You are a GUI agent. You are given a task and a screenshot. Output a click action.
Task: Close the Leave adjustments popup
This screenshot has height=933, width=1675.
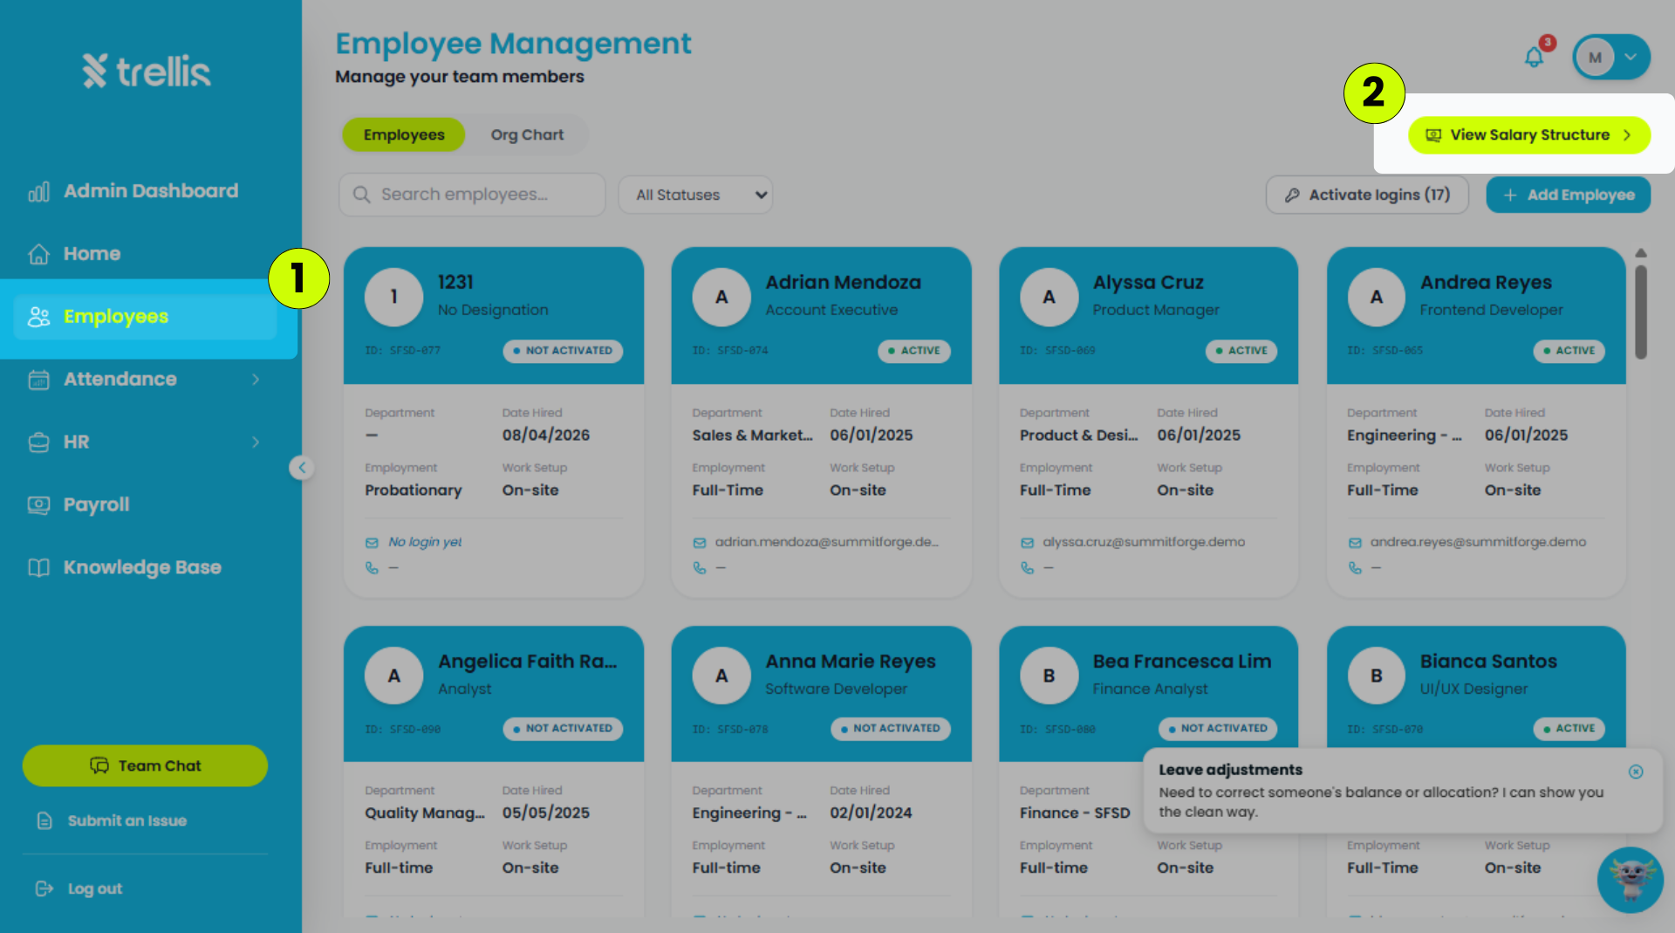pyautogui.click(x=1636, y=772)
